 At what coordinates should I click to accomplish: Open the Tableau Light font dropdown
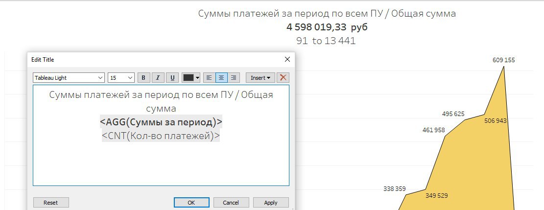point(69,78)
